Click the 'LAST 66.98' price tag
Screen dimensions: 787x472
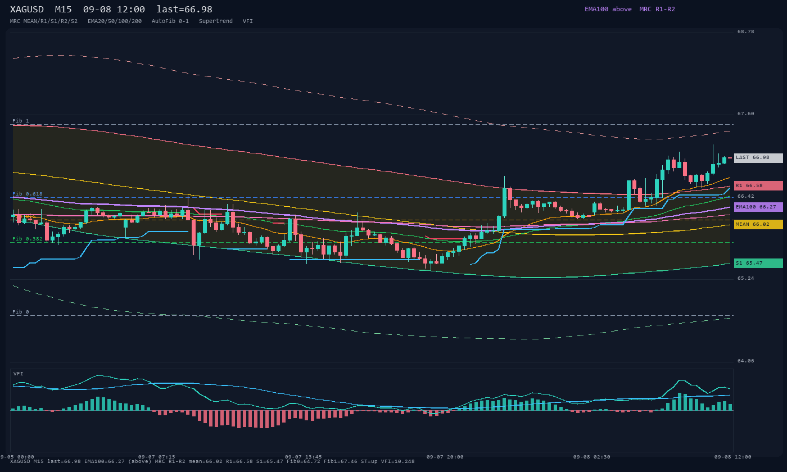(x=758, y=158)
